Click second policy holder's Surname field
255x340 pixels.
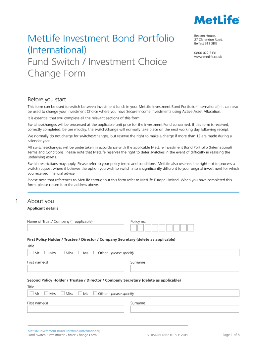(184, 309)
